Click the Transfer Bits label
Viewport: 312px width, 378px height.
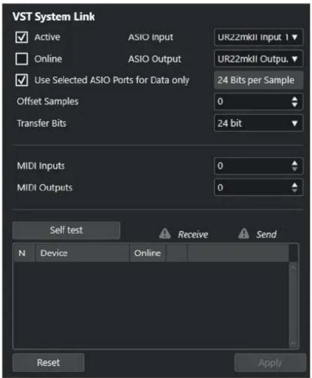(x=41, y=123)
